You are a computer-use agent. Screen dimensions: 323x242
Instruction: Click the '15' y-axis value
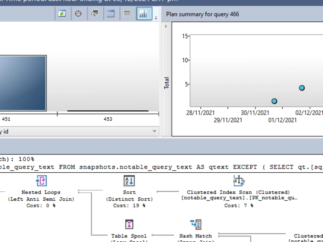pyautogui.click(x=185, y=36)
